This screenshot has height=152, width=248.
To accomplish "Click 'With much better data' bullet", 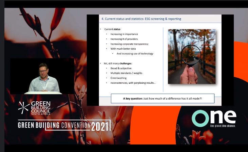I will click(x=123, y=49).
